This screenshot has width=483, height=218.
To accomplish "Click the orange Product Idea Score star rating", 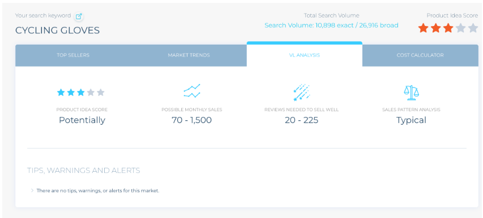I will (448, 28).
